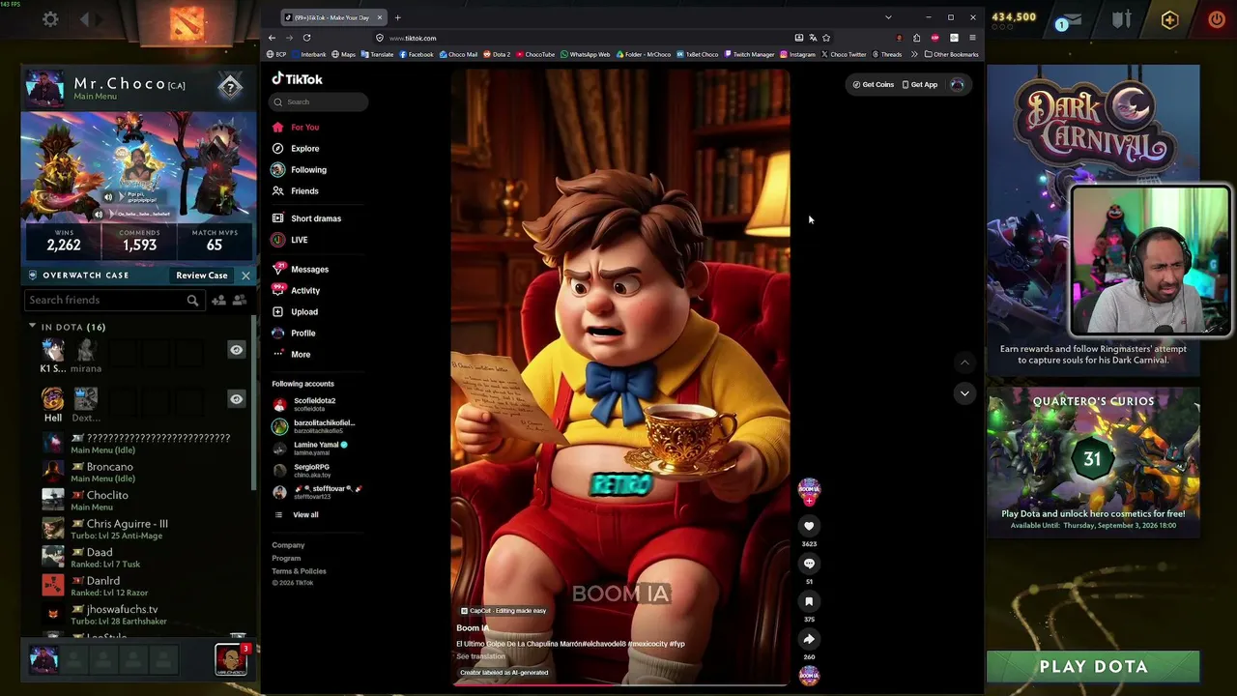The height and width of the screenshot is (696, 1237).
Task: Open the browser extensions puzzle icon
Action: point(916,38)
